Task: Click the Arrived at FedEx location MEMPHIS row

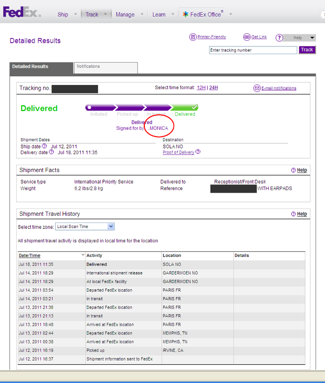Action: coord(161,342)
